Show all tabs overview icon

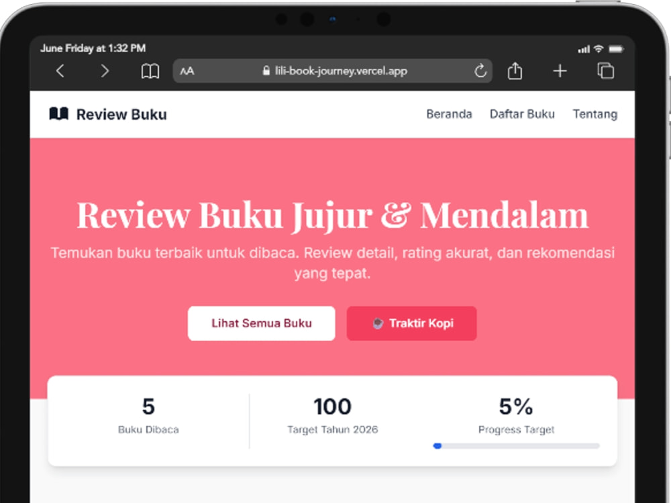coord(605,70)
